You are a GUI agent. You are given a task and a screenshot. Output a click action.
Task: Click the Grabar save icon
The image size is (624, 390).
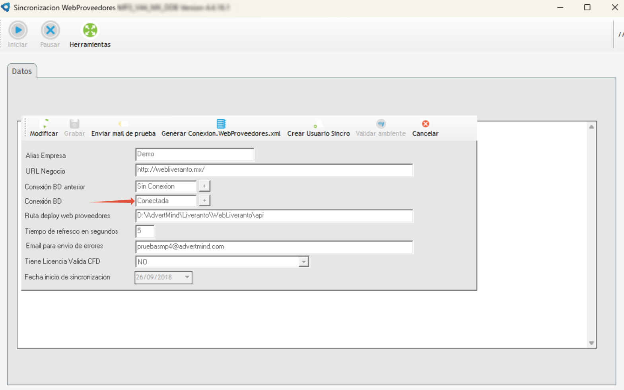point(74,124)
